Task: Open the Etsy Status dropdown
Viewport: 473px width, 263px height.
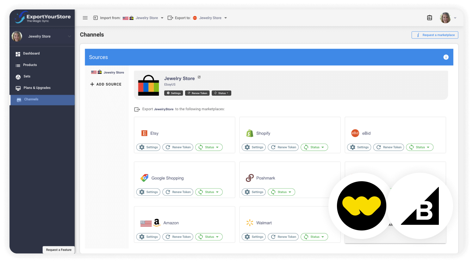Action: (x=209, y=147)
